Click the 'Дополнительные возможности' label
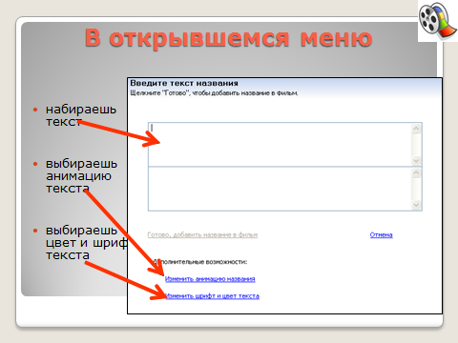 200,262
